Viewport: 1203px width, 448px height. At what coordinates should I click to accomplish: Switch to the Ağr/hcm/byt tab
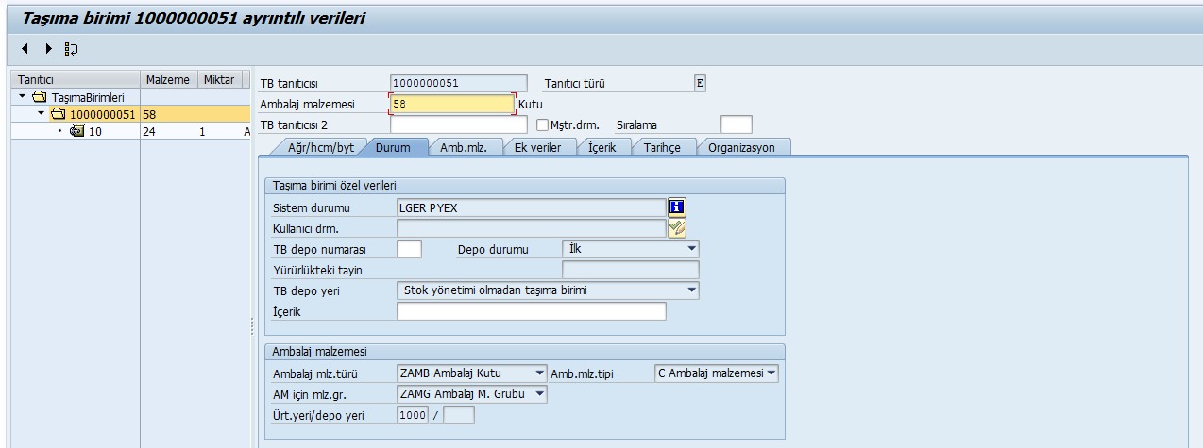click(x=320, y=147)
